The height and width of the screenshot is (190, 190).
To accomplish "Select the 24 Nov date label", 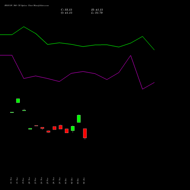I will (x=41, y=180).
